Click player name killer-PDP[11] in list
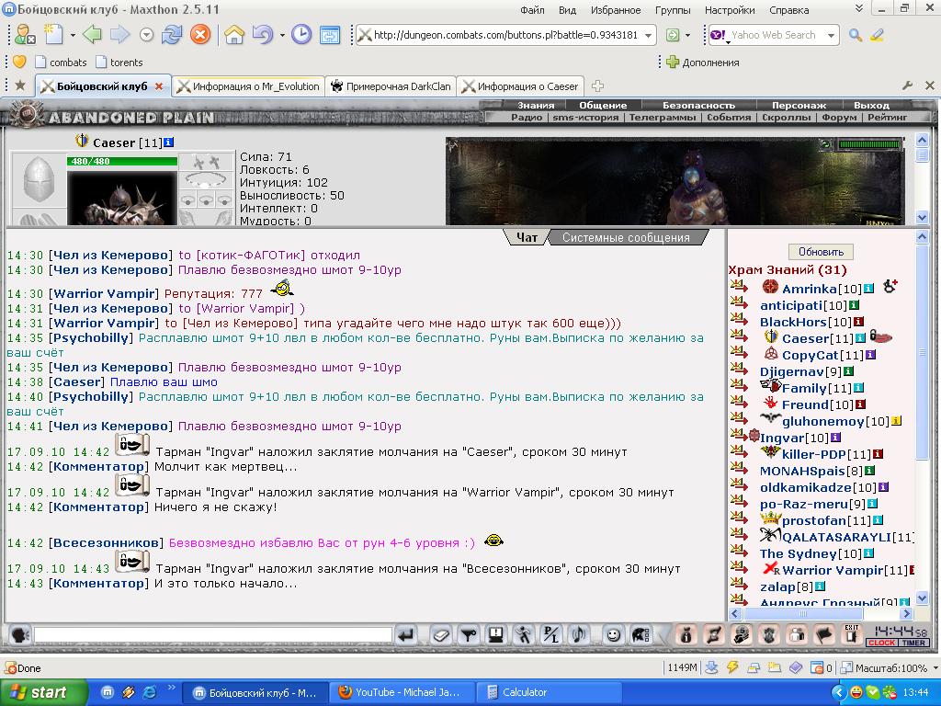The image size is (941, 706). coord(826,454)
